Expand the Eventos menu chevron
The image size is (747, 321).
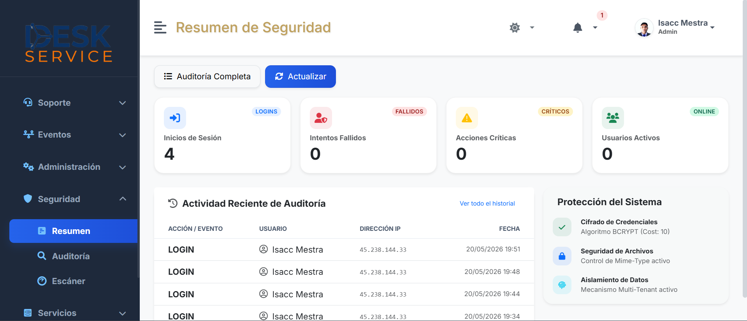point(123,135)
